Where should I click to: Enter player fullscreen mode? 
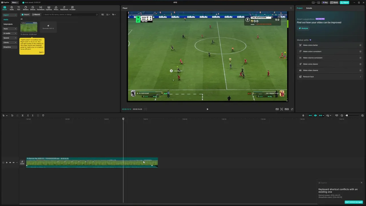pos(292,109)
